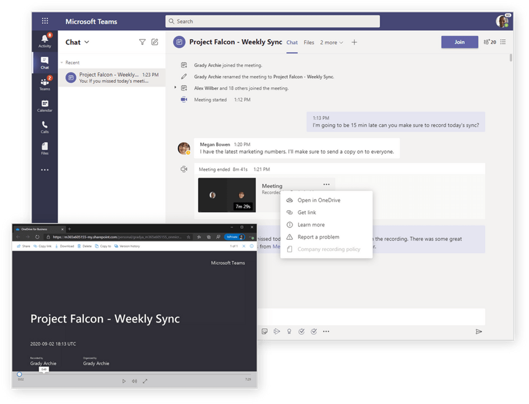Click the Join meeting button

tap(459, 42)
